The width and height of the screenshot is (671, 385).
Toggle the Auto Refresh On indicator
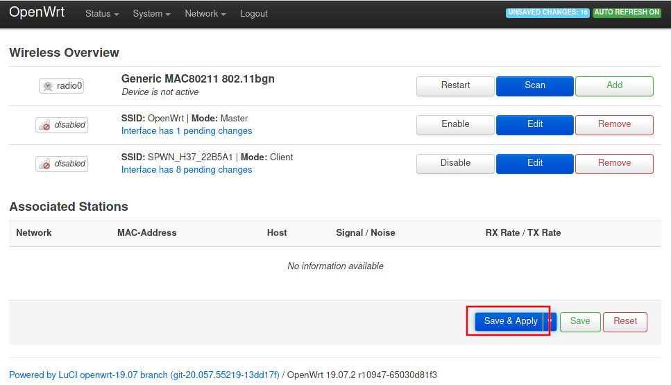point(627,12)
